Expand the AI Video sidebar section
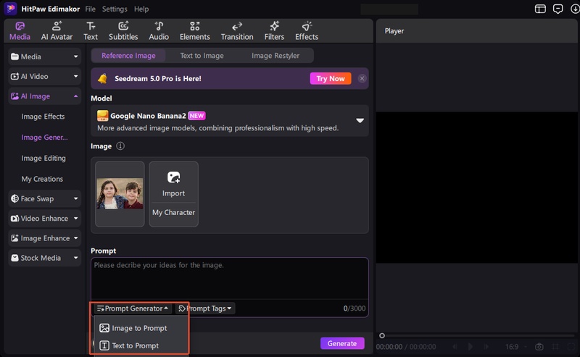This screenshot has width=580, height=357. 44,77
